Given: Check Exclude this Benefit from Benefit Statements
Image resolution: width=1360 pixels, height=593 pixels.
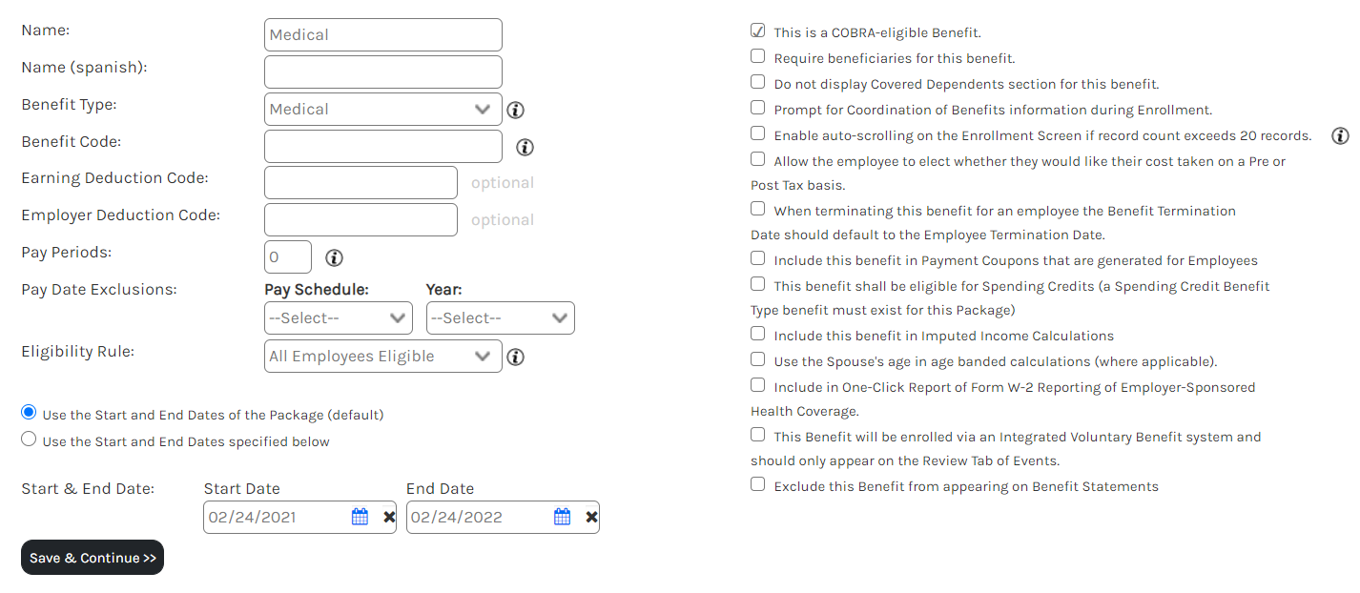Looking at the screenshot, I should [x=757, y=484].
